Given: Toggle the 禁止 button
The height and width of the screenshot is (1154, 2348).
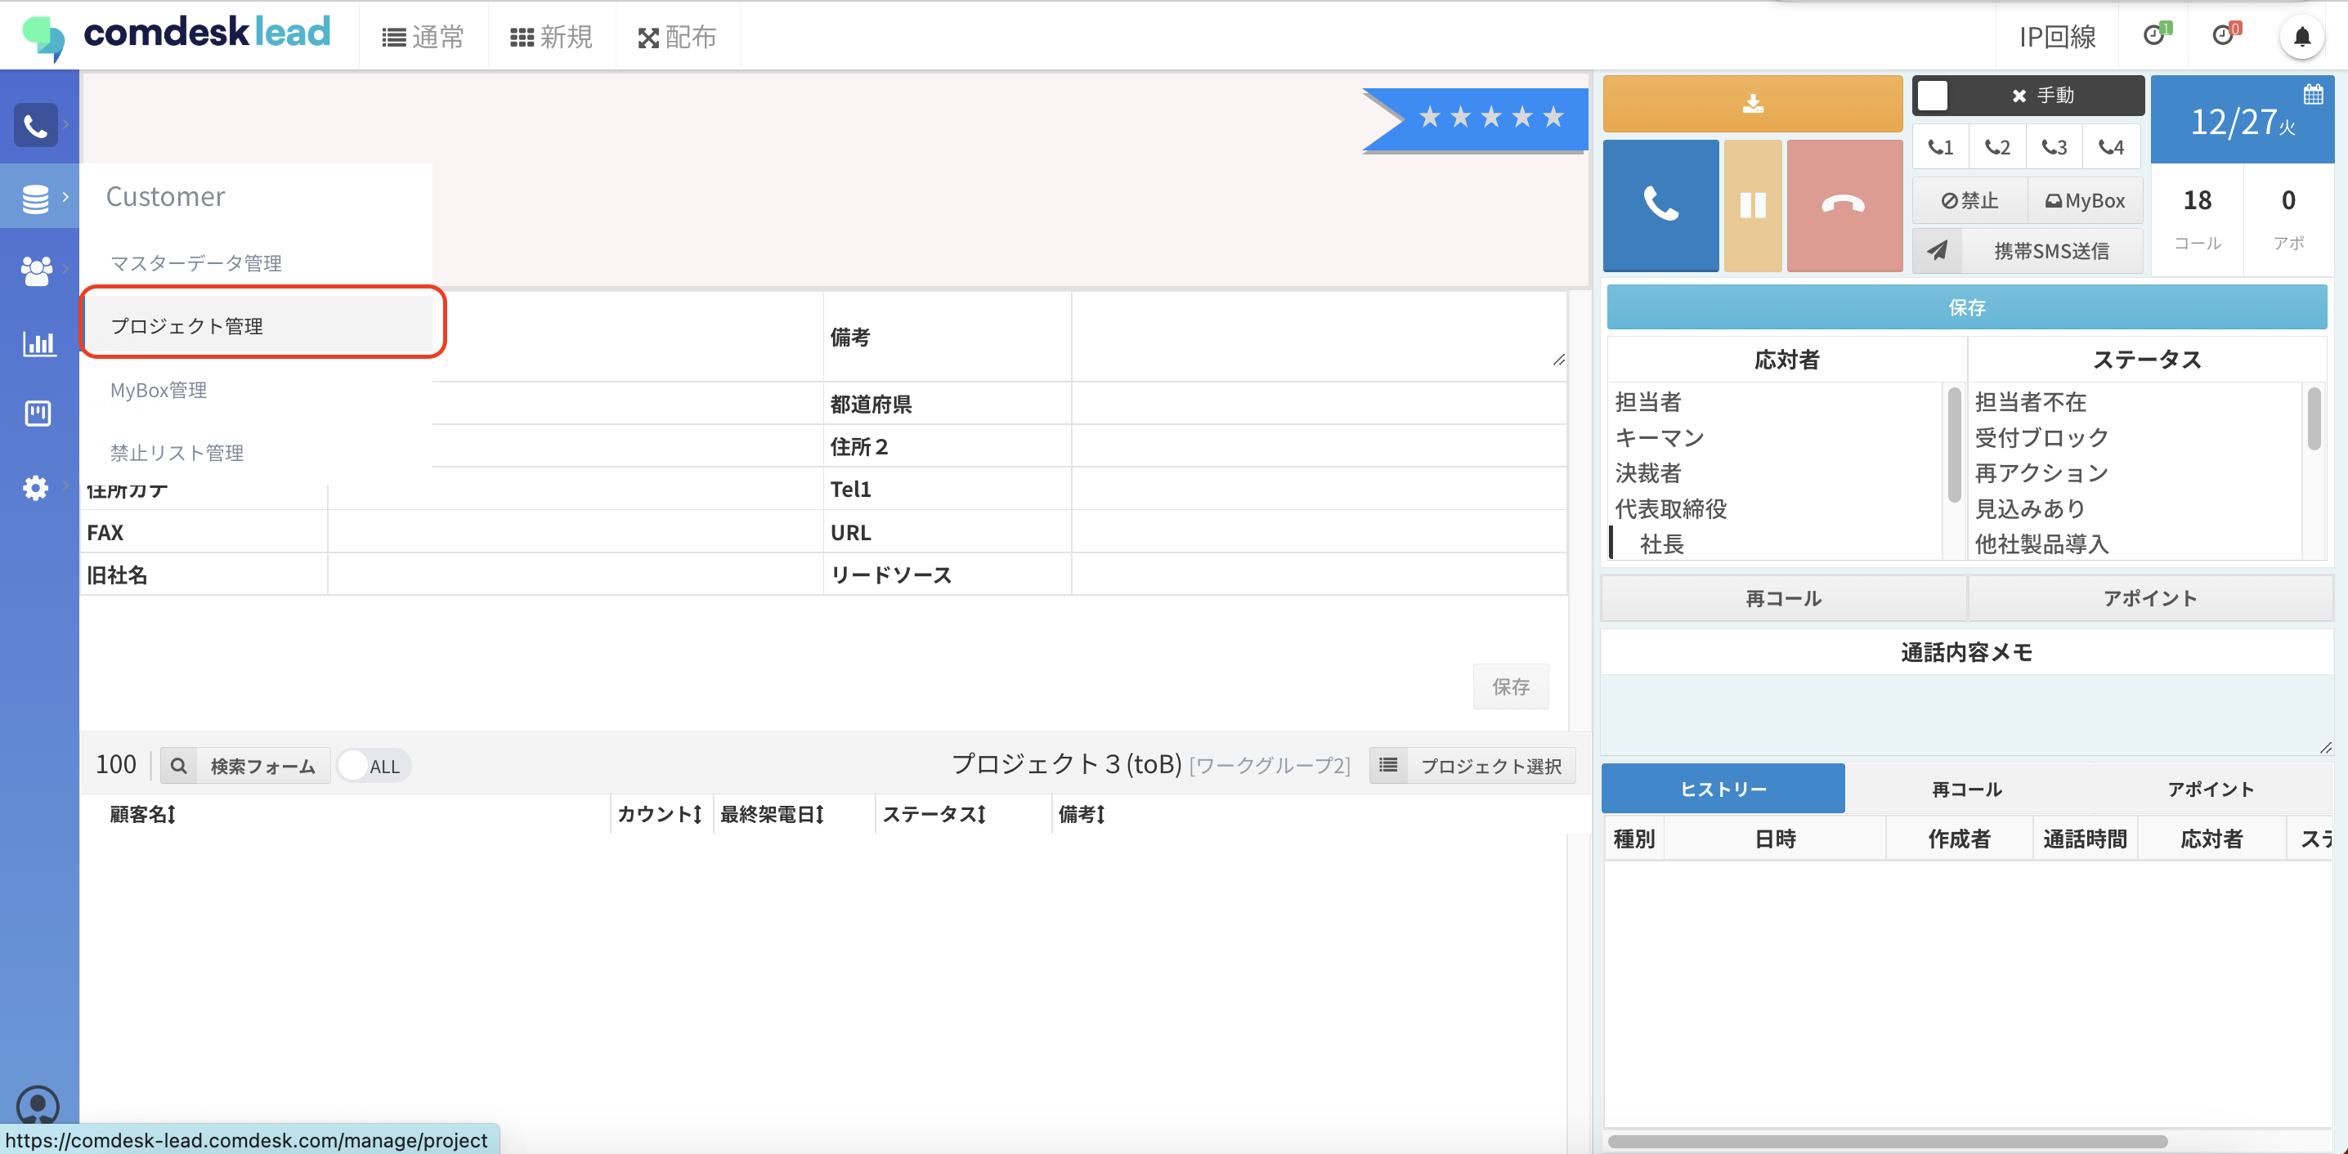Looking at the screenshot, I should (x=1969, y=200).
